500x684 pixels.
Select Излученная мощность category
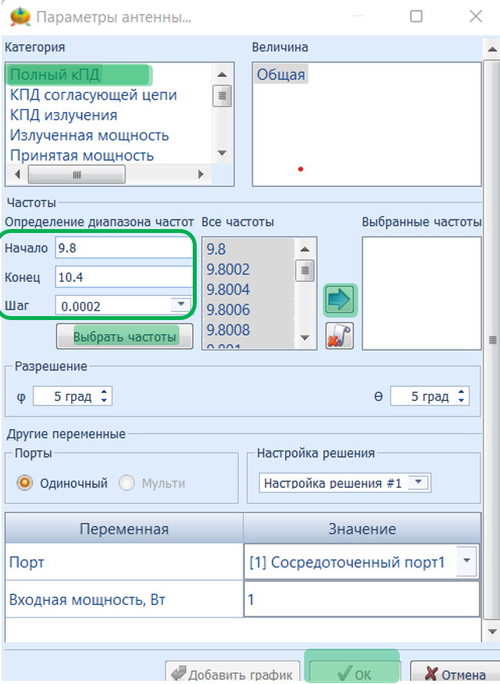89,136
